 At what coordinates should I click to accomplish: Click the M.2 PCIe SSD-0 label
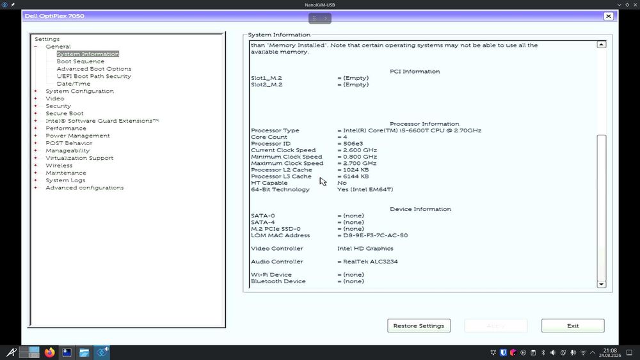[275, 229]
